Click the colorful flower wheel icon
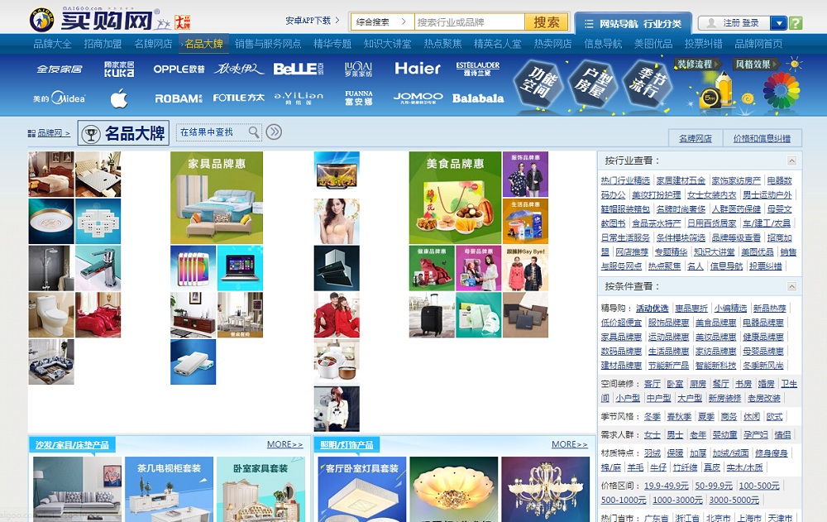The height and width of the screenshot is (522, 827). pyautogui.click(x=782, y=89)
